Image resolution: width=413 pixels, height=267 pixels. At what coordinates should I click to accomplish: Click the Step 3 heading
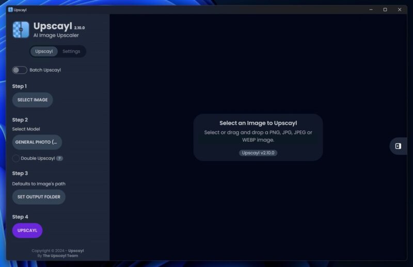(x=20, y=173)
